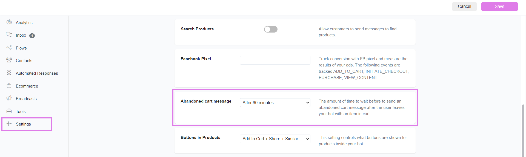Click the Facebook Pixel input field
526x157 pixels.
275,60
